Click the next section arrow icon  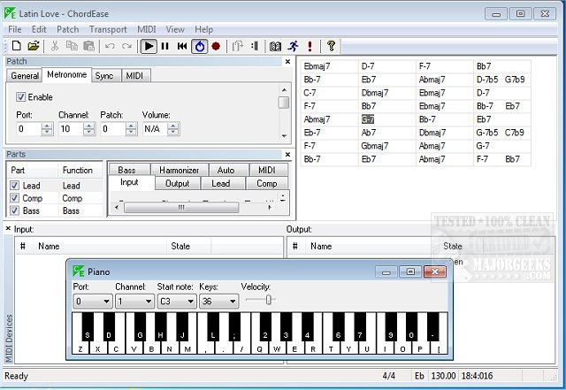point(237,46)
